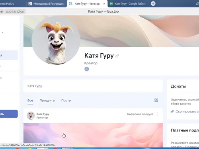Expand the sidebar chevron dropdown
This screenshot has height=149, width=199.
coord(2,32)
